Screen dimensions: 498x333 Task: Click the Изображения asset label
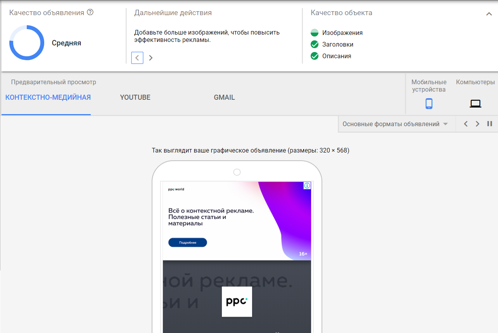pyautogui.click(x=342, y=33)
